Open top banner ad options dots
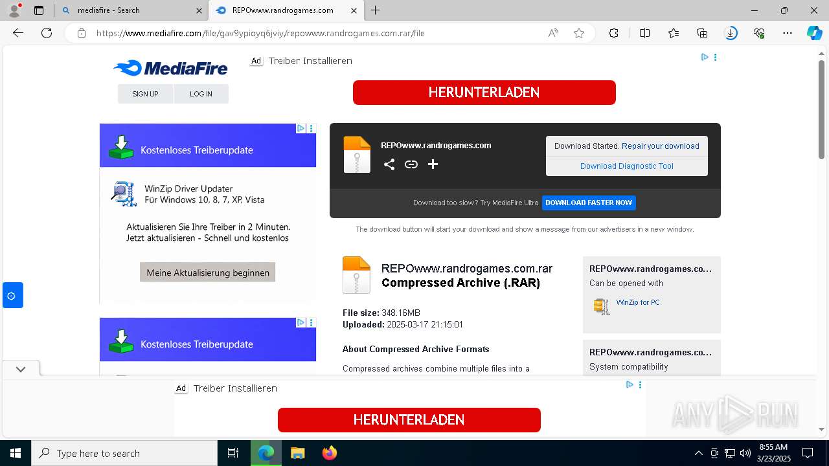Screen dimensions: 829x466 715,57
